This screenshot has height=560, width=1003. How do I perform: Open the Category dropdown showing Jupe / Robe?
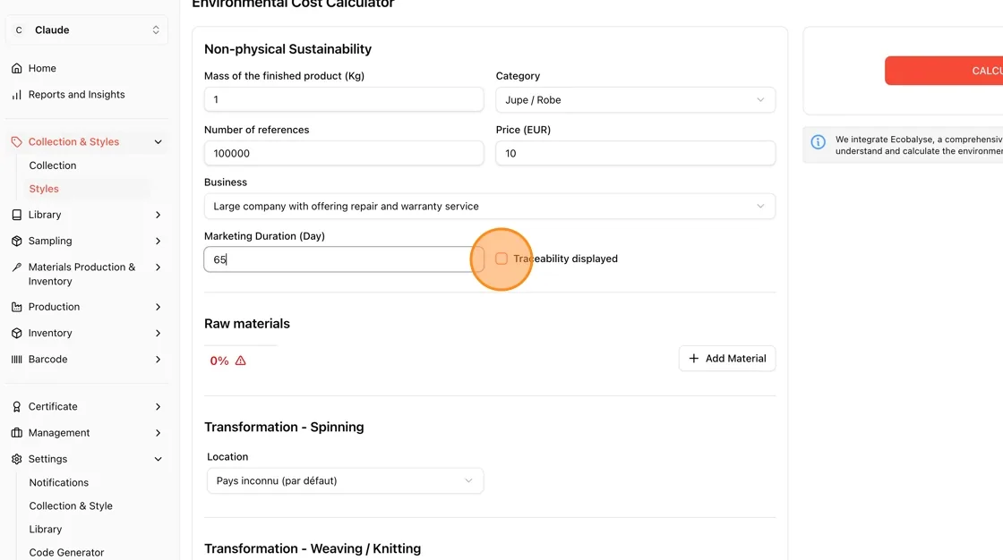click(x=635, y=99)
